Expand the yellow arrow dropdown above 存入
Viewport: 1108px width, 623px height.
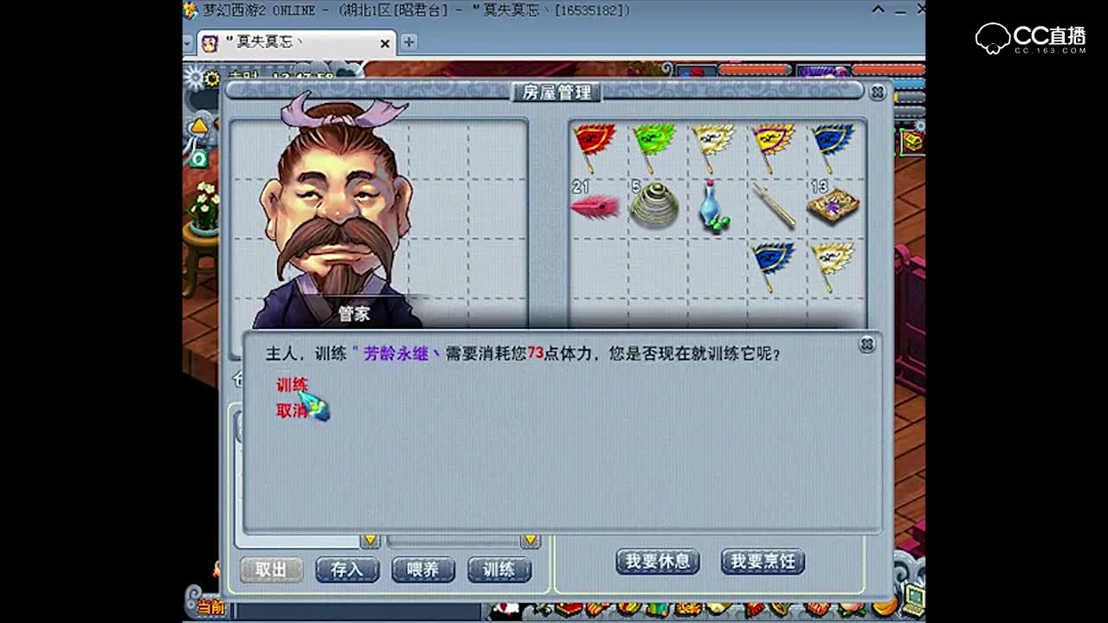click(370, 541)
